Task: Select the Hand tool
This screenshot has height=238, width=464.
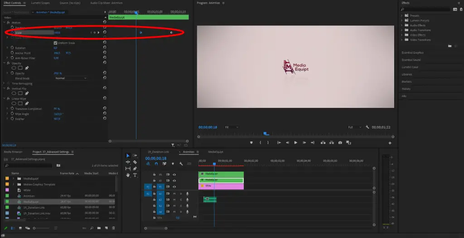Action: tap(128, 175)
